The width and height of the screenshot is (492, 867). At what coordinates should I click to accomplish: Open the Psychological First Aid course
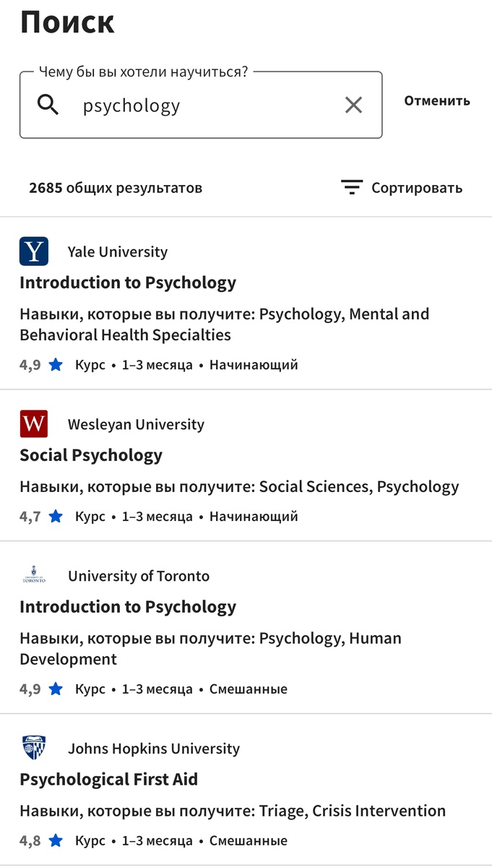pos(108,780)
